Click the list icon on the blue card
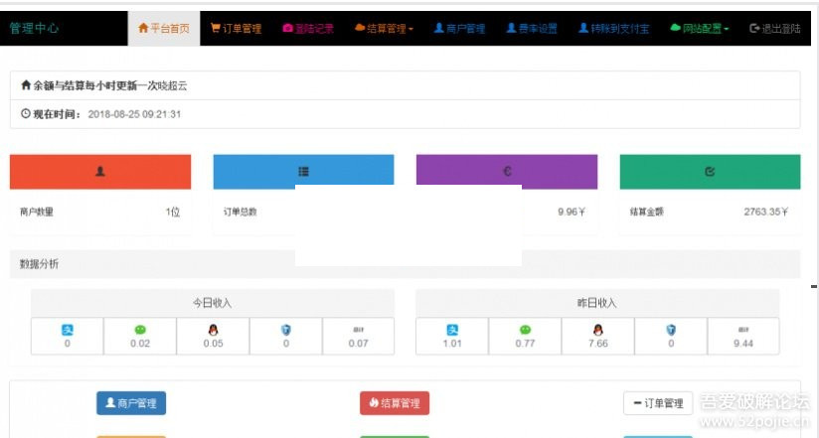 [x=303, y=172]
